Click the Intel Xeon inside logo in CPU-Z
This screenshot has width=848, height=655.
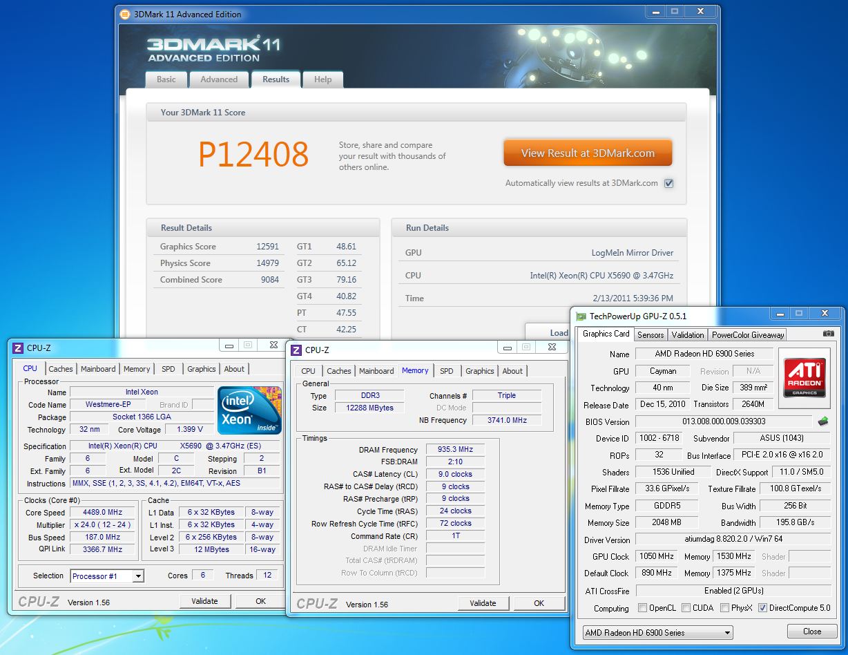point(249,410)
